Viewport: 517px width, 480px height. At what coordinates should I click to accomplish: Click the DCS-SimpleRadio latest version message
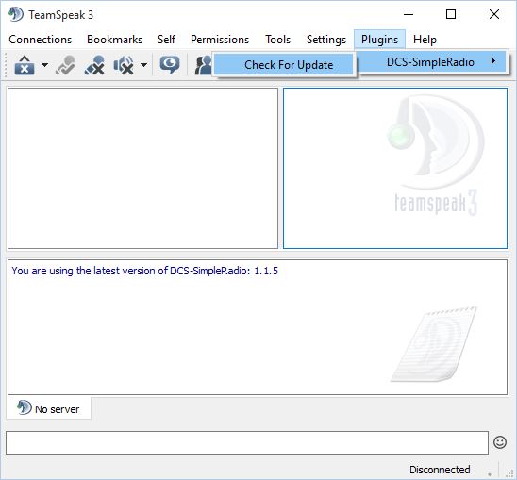(x=144, y=271)
